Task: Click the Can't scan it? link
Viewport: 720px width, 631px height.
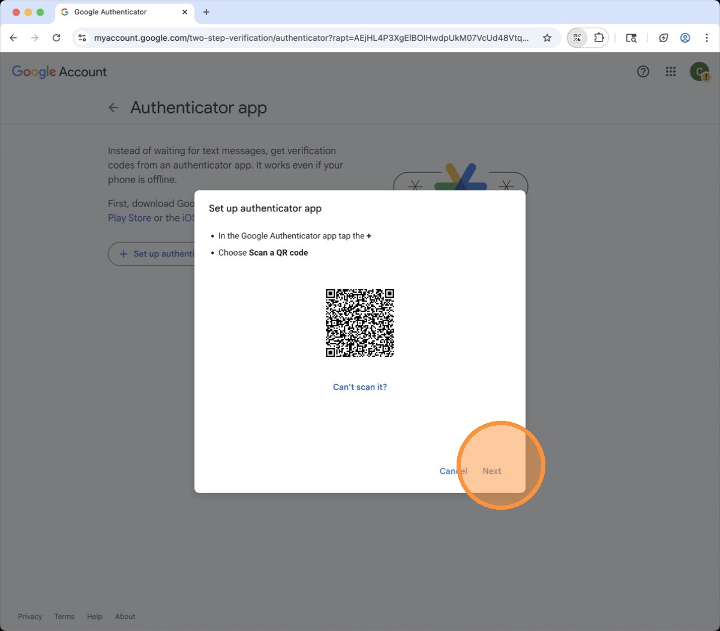Action: [x=360, y=387]
